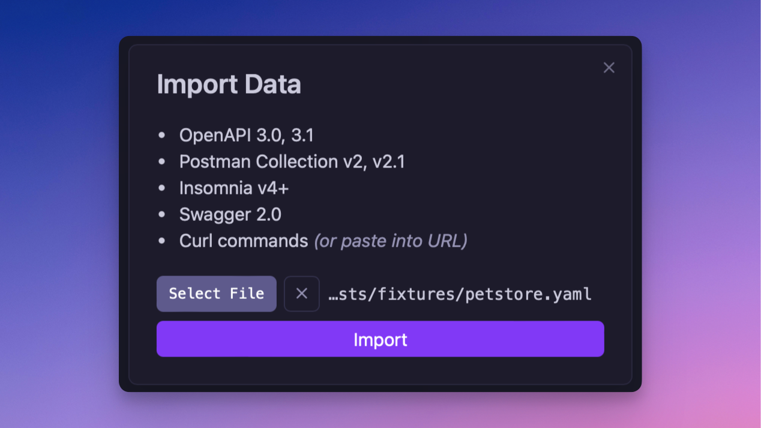
Task: Click the italic "or paste into URL" hint
Action: (390, 241)
